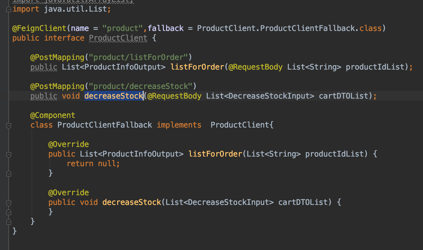Click ProductClientFallback in the class declaration
Screen dimensions: 423x250
[x=105, y=125]
